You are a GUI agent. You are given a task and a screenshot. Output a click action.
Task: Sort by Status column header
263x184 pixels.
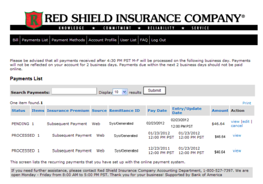pyautogui.click(x=18, y=111)
